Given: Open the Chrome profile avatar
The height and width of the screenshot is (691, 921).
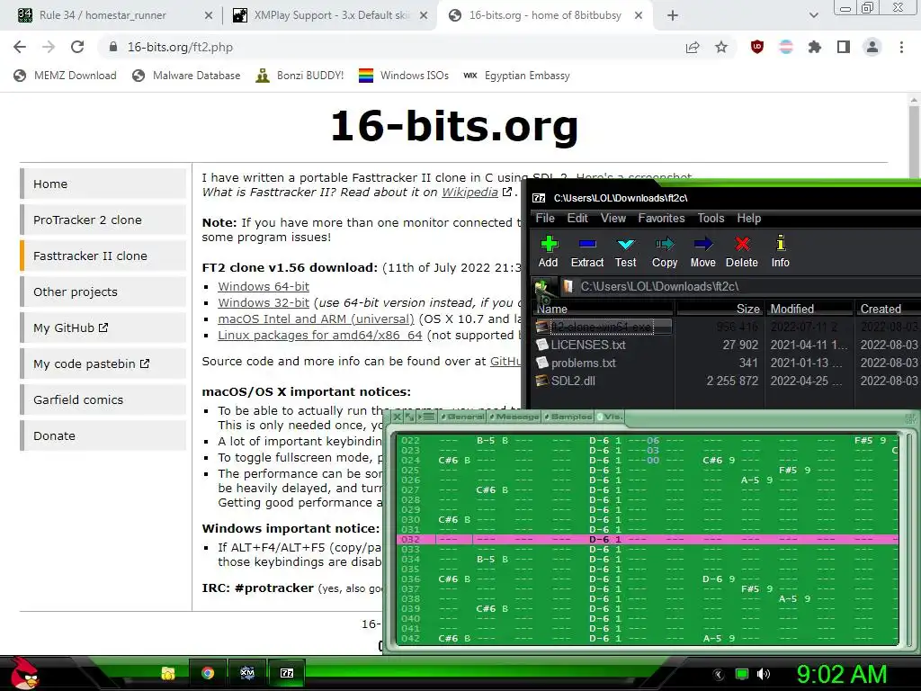Looking at the screenshot, I should 872,47.
